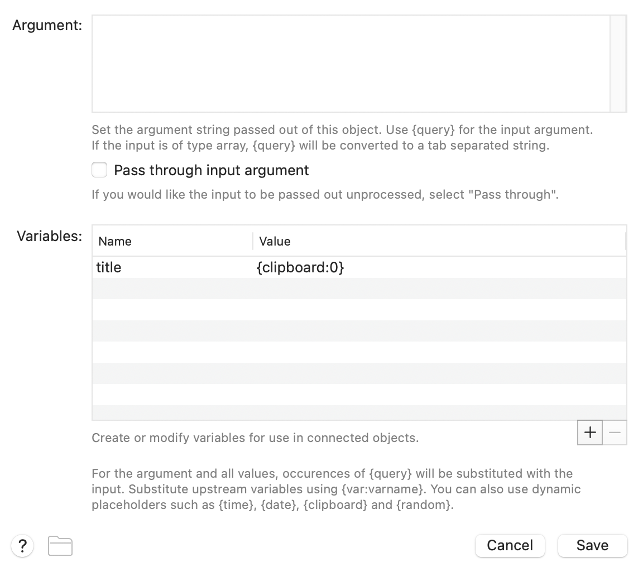Click the folder icon beside the help button

coord(60,546)
